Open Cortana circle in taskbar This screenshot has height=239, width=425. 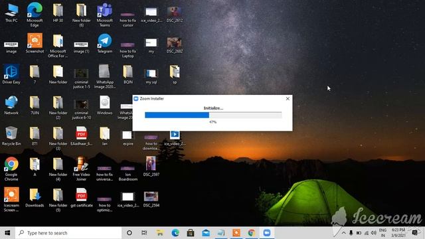[129, 233]
